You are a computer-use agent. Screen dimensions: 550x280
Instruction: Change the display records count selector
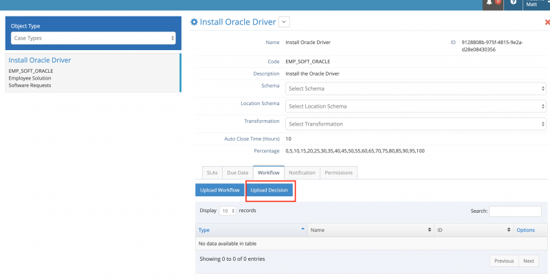228,211
